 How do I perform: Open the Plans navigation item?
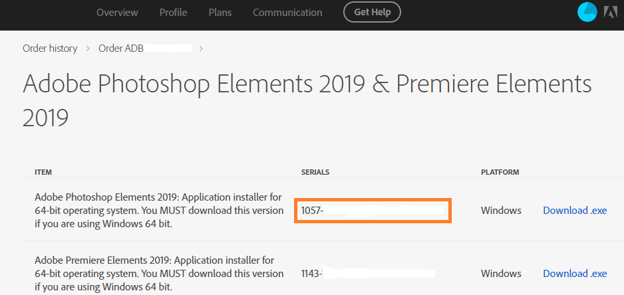[220, 13]
